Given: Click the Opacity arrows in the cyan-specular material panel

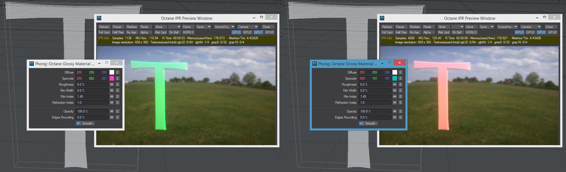Looking at the screenshot, I should click(x=395, y=111).
